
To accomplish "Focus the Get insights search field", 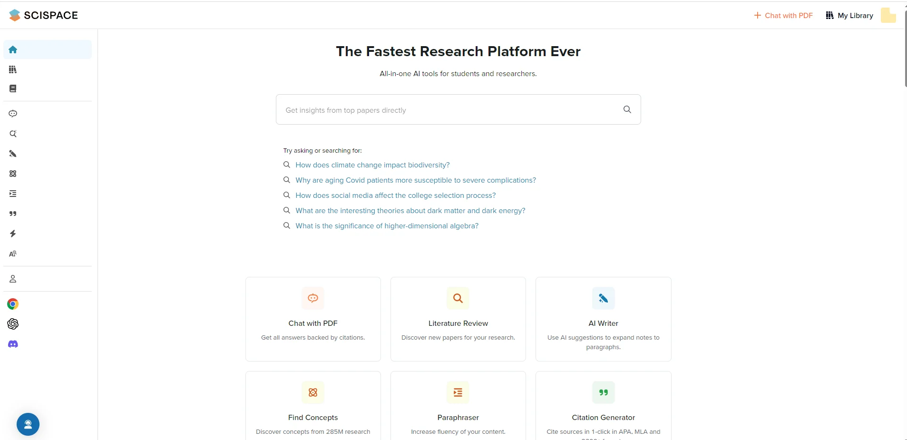I will pos(458,109).
